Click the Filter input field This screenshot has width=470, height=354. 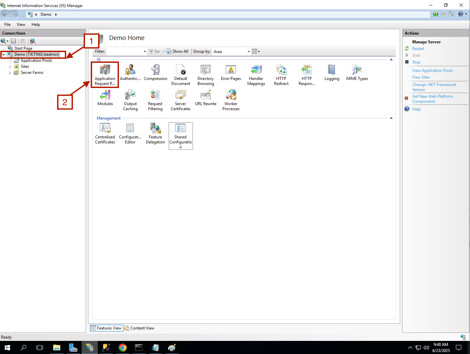pos(124,52)
